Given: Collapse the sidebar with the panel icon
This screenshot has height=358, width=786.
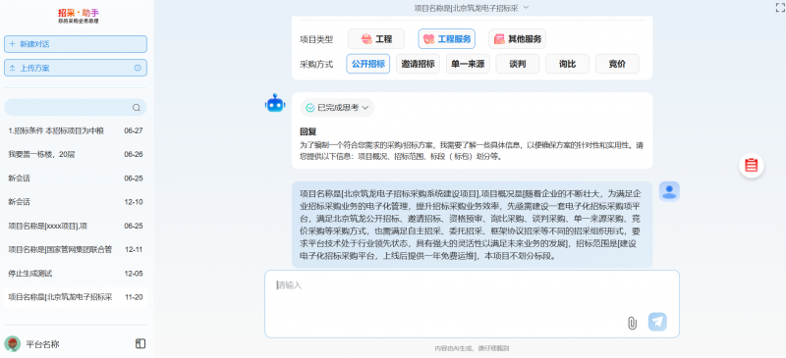Looking at the screenshot, I should (x=140, y=343).
